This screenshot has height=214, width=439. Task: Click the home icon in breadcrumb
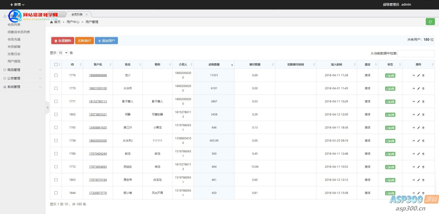coord(52,22)
